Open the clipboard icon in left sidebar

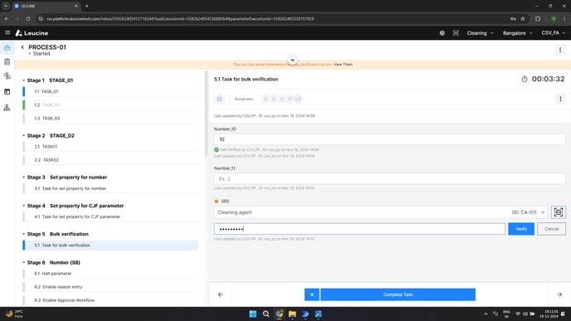pyautogui.click(x=7, y=62)
